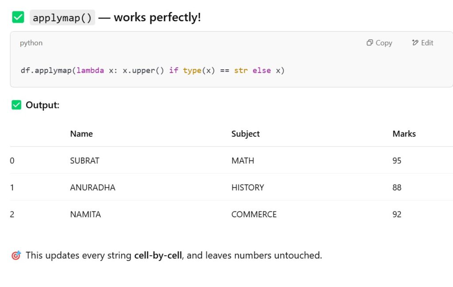Click the HISTORY subject cell
453x287 pixels.
247,188
